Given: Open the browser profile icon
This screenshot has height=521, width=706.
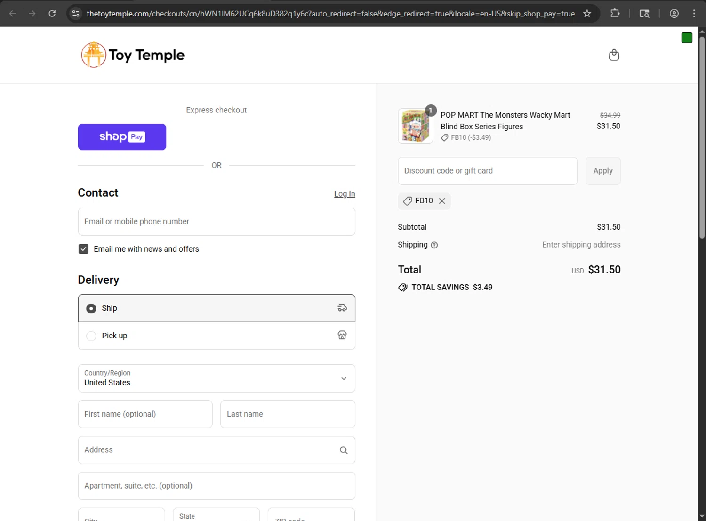Looking at the screenshot, I should (674, 13).
